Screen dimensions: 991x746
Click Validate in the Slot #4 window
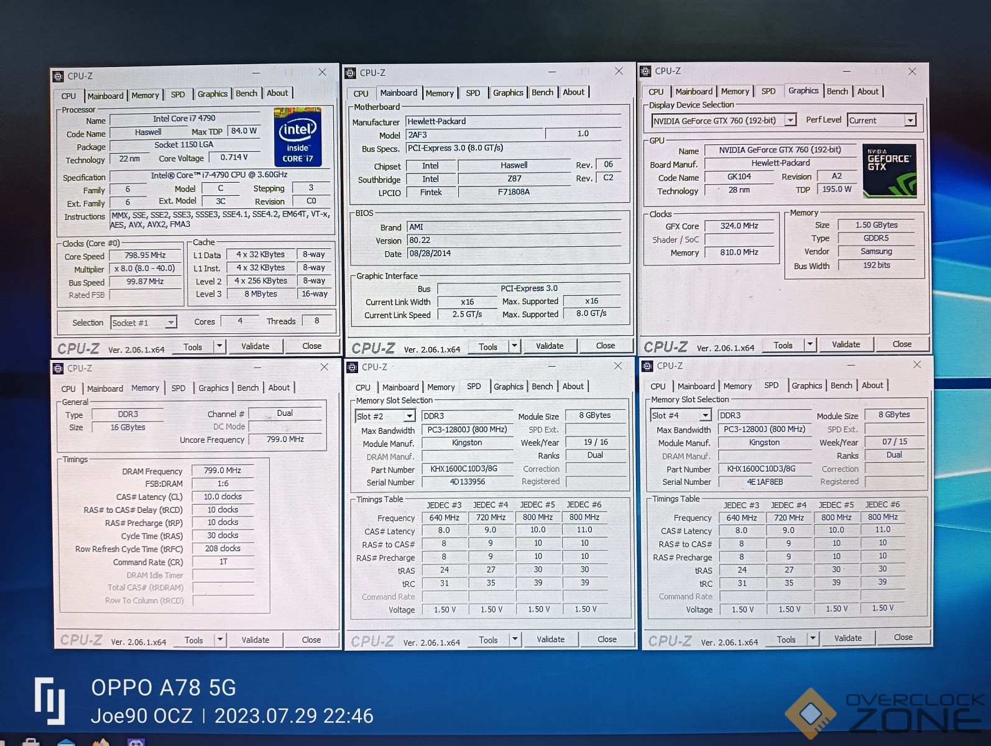[848, 638]
